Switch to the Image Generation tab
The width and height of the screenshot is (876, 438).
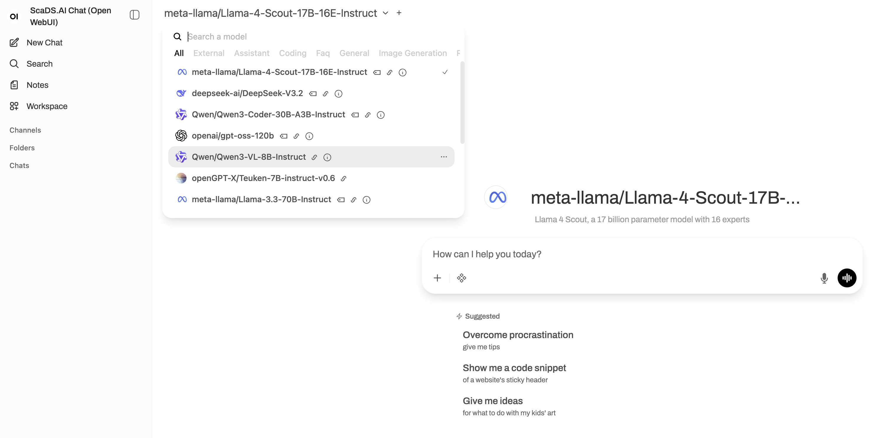coord(413,53)
